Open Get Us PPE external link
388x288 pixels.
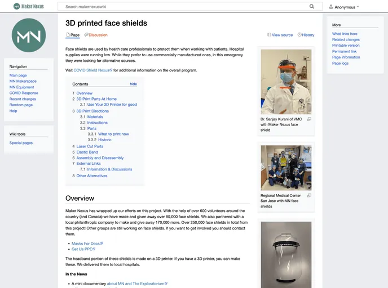click(x=83, y=249)
